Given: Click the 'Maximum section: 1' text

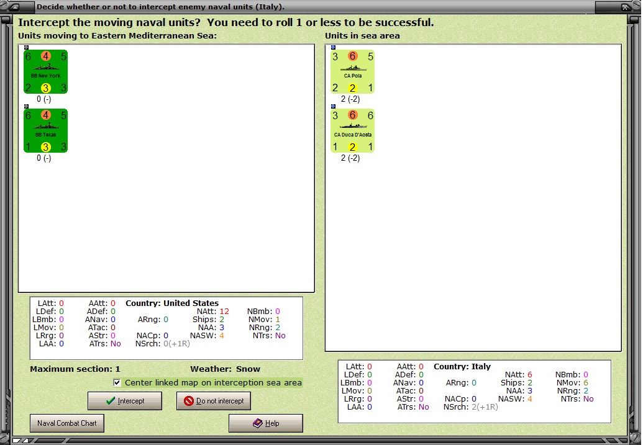Looking at the screenshot, I should point(75,369).
